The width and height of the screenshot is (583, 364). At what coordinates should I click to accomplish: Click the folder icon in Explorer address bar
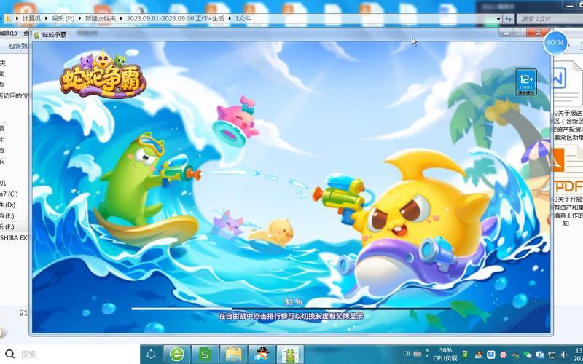[8, 18]
